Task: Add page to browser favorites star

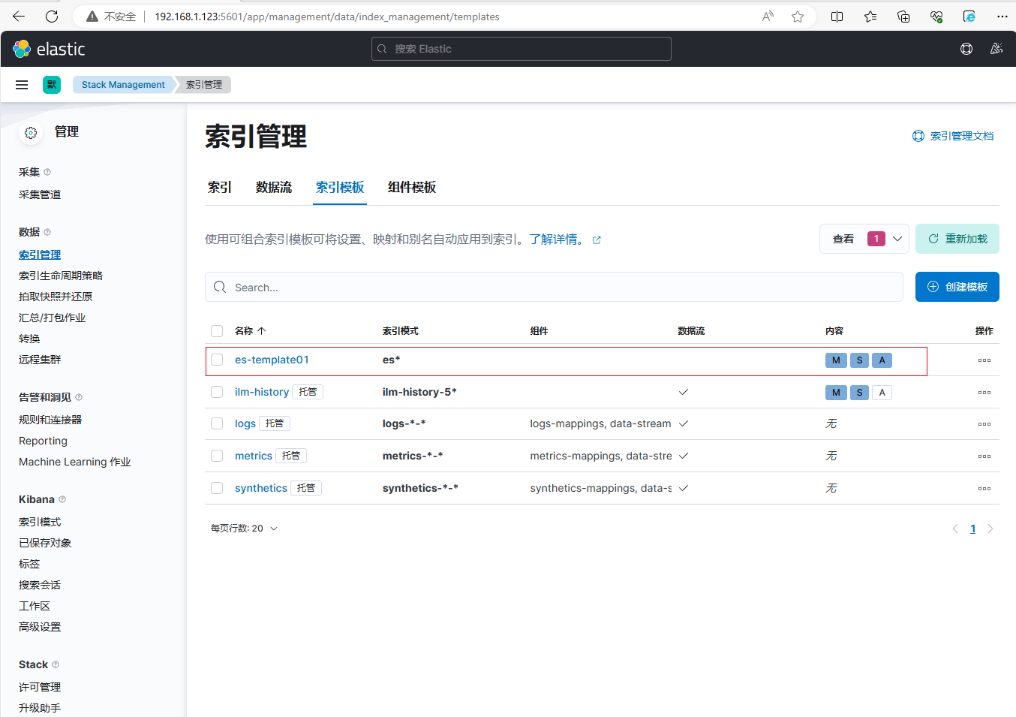Action: click(798, 17)
